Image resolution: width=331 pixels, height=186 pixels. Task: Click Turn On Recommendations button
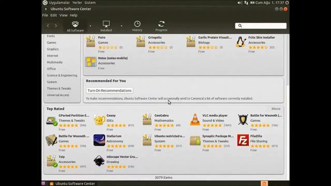point(110,90)
